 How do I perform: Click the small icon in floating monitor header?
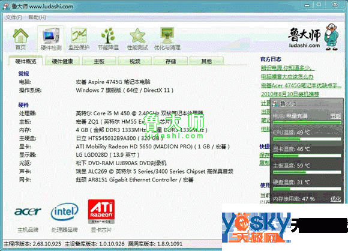pyautogui.click(x=276, y=103)
